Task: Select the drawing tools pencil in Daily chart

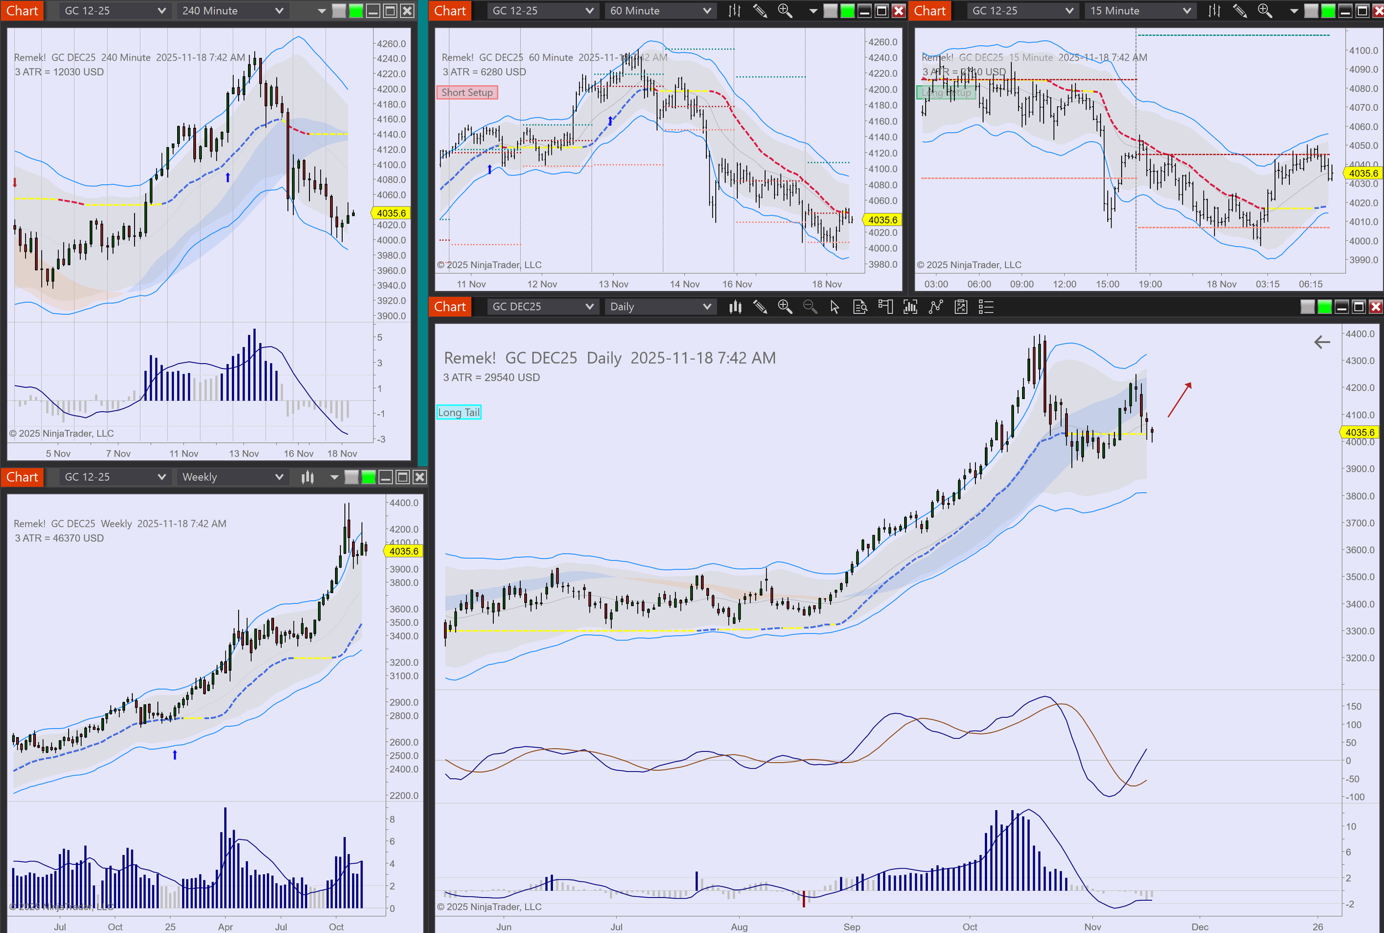Action: tap(760, 307)
